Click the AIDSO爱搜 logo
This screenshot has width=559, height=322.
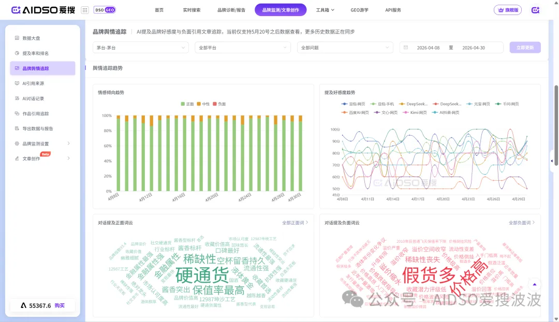(x=43, y=10)
